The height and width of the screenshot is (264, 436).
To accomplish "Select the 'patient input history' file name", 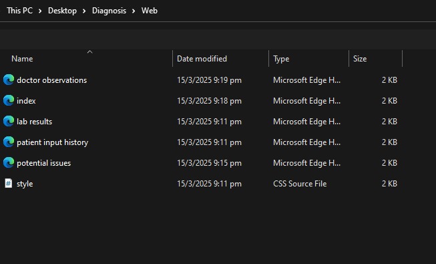I will tap(53, 142).
